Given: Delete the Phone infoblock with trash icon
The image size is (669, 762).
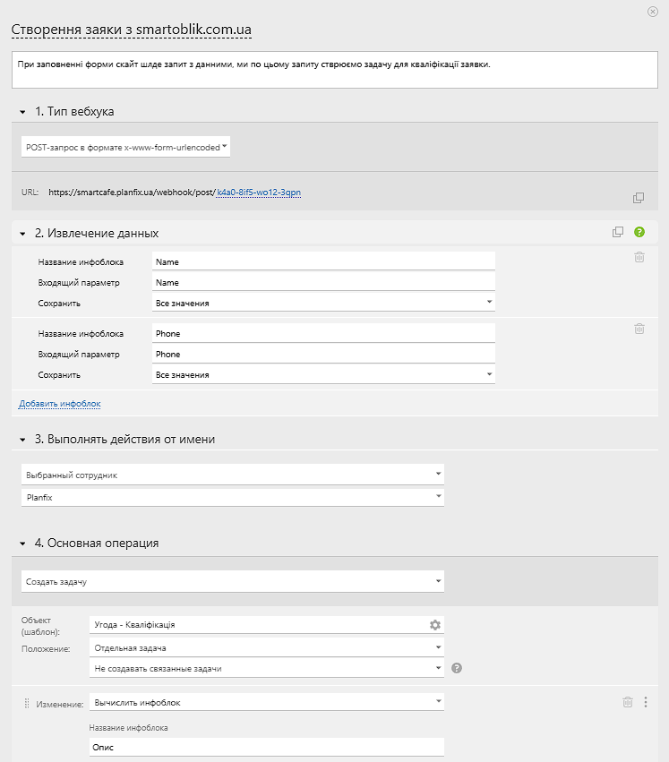Looking at the screenshot, I should (639, 329).
